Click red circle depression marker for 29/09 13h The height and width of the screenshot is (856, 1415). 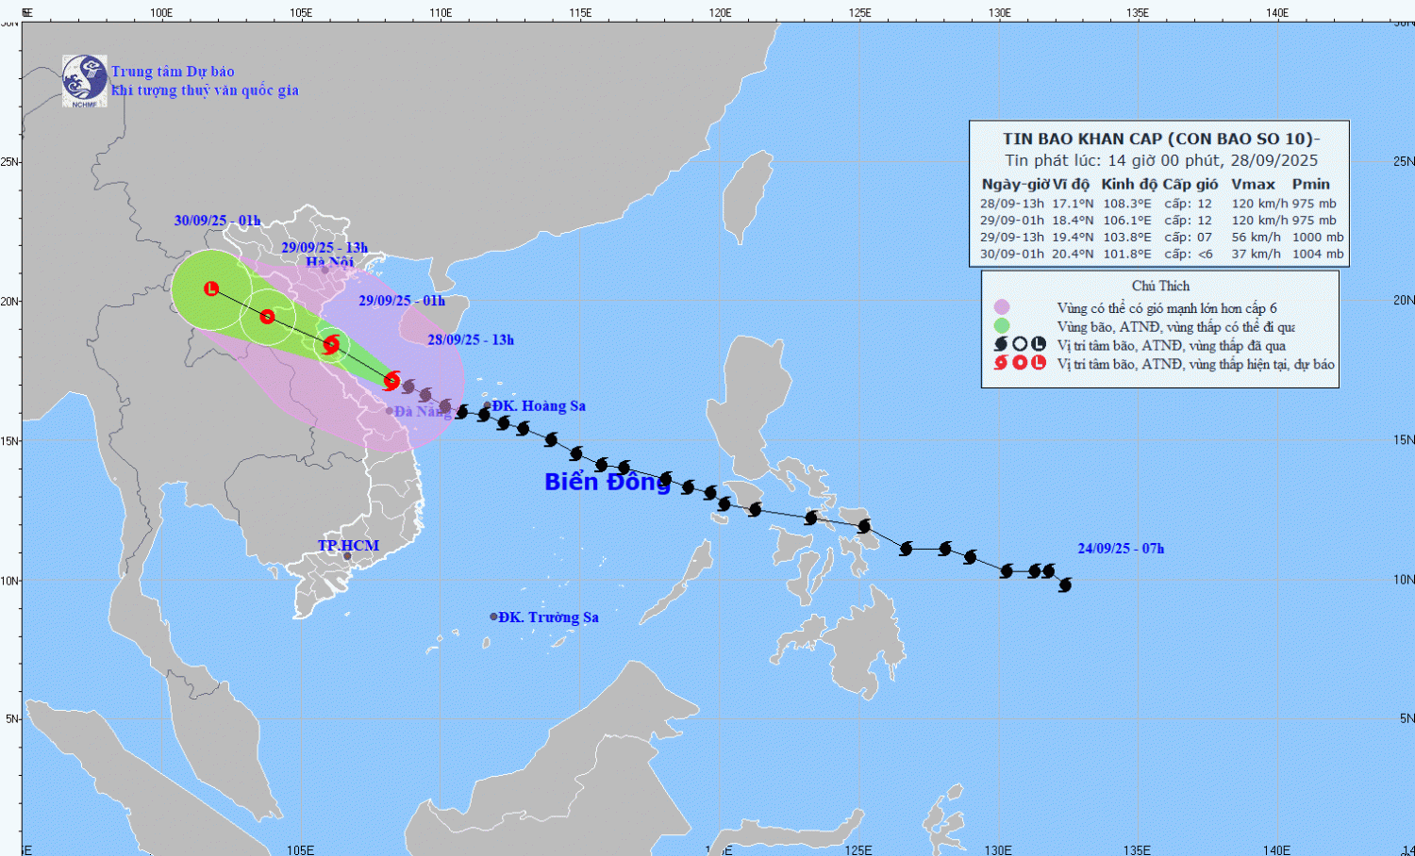267,316
